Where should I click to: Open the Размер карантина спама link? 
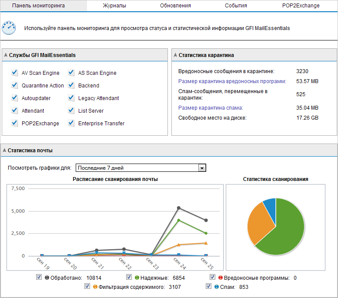pyautogui.click(x=211, y=108)
